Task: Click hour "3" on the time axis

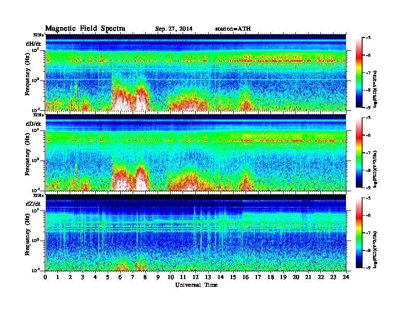Action: 83,277
